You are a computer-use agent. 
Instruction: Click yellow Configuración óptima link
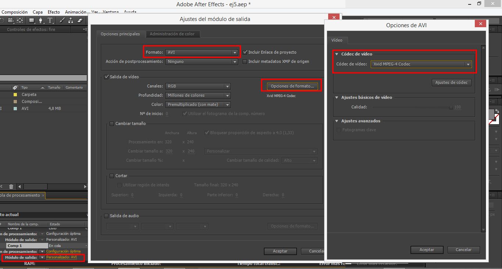click(x=63, y=251)
